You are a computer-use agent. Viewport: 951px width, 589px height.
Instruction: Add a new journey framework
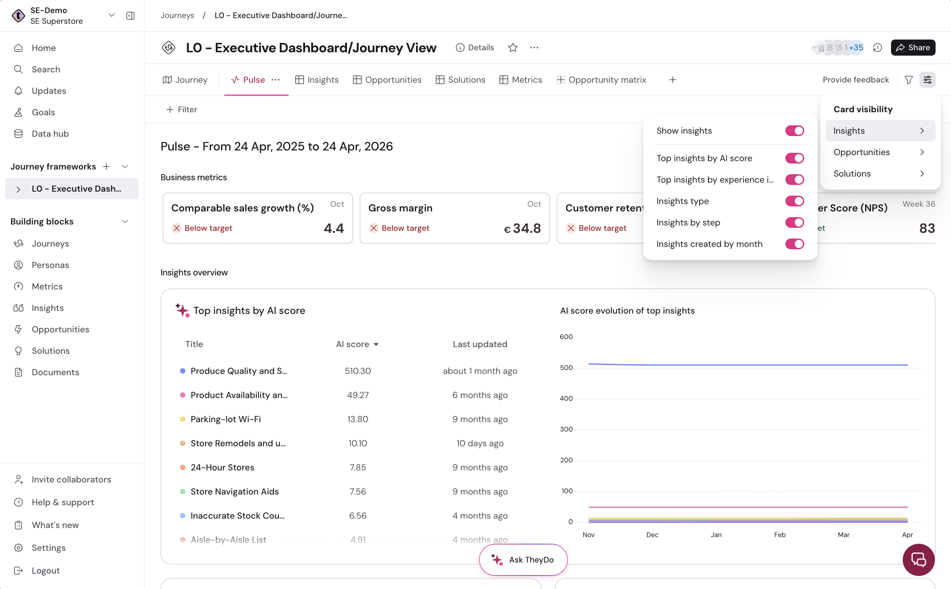tap(106, 166)
